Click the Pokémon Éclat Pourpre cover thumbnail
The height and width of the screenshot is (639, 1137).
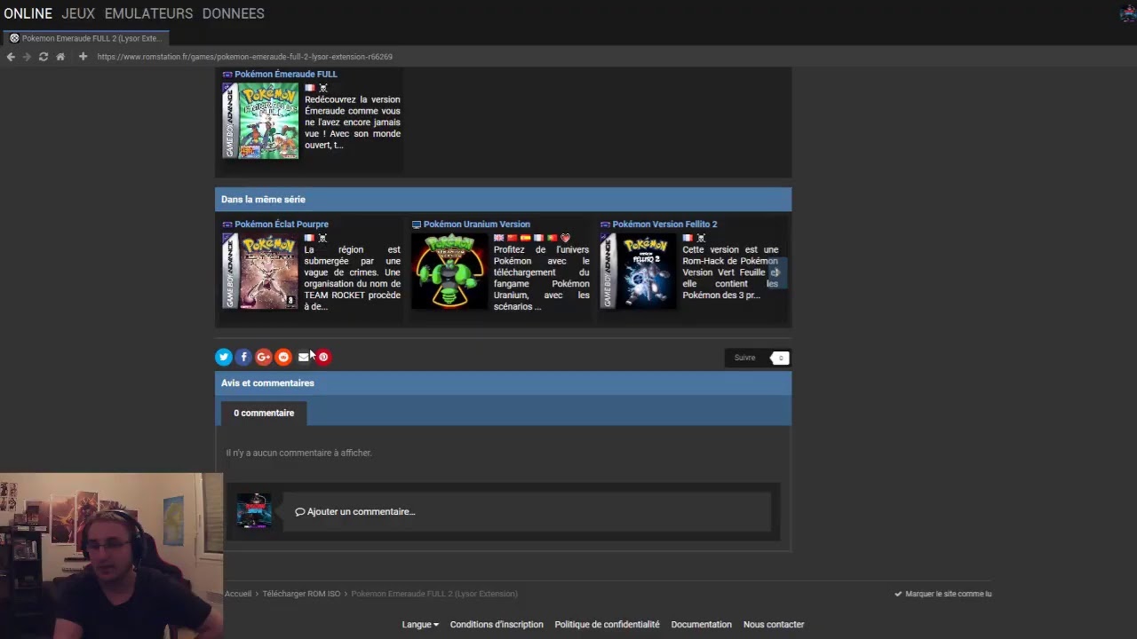(x=260, y=271)
